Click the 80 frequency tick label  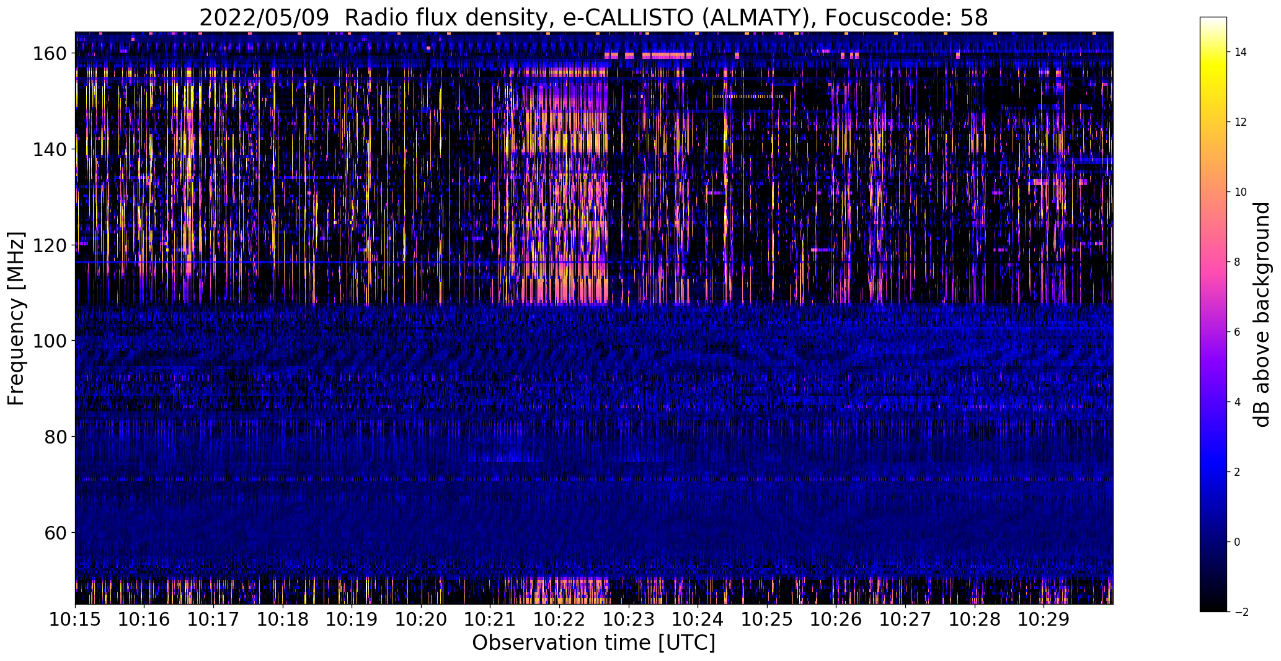tap(57, 437)
